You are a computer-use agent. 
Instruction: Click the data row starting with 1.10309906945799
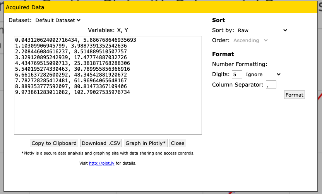[71, 46]
